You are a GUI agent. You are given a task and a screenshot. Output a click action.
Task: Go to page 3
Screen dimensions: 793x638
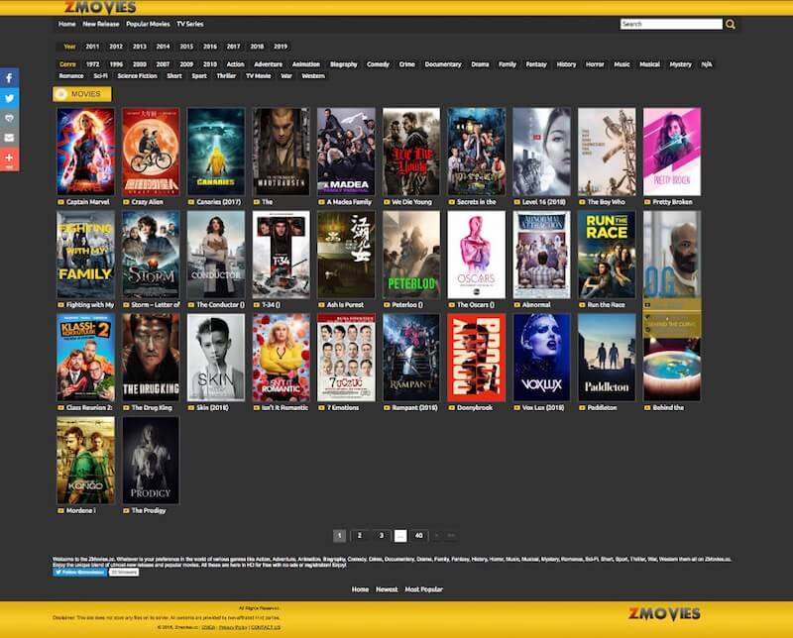(x=382, y=536)
